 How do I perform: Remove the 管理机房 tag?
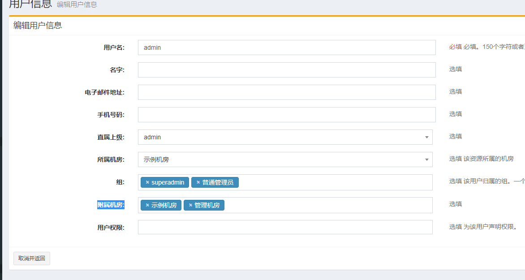point(190,205)
